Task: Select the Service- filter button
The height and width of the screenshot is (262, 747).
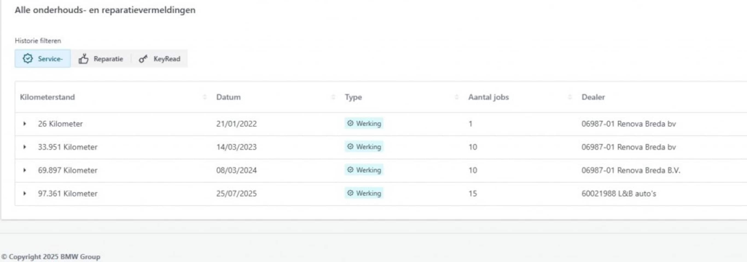Action: pyautogui.click(x=43, y=59)
